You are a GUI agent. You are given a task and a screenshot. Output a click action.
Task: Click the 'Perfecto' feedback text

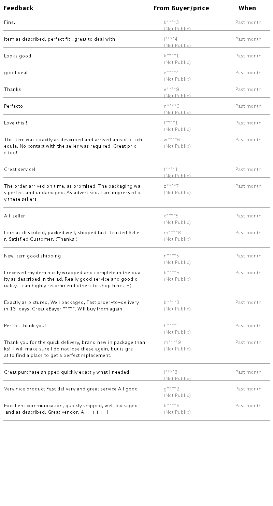(13, 106)
